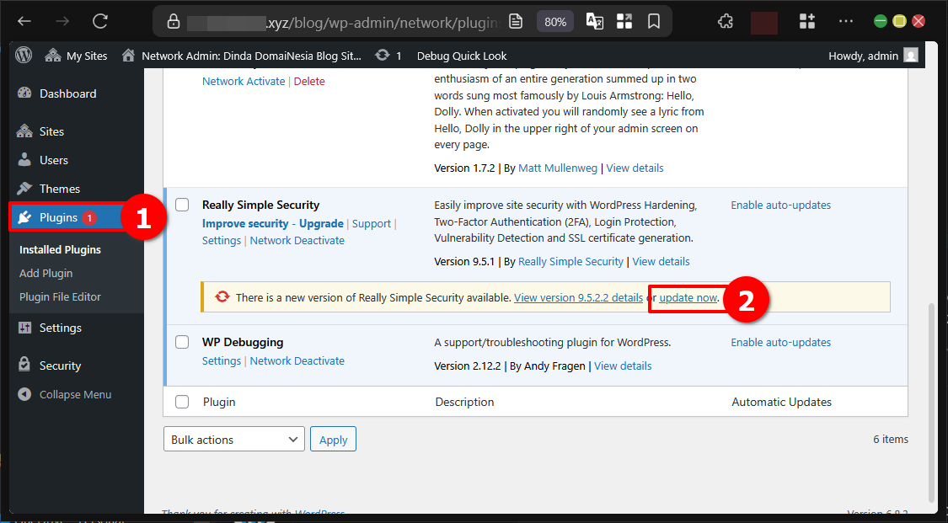Open the bookmark flag icon in the address bar
Viewport: 948px width, 523px height.
click(x=654, y=20)
